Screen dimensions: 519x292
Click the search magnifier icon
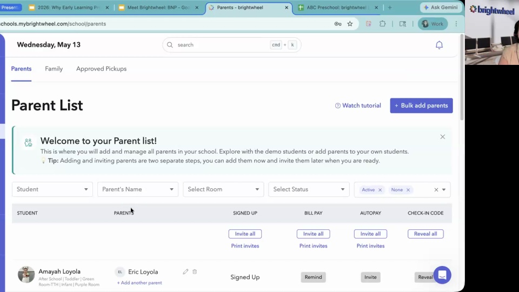coord(170,45)
